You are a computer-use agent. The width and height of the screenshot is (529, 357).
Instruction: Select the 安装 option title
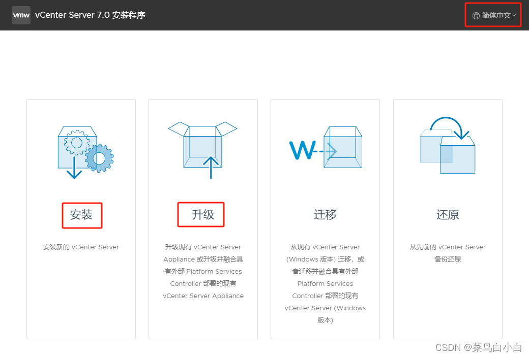pos(81,215)
